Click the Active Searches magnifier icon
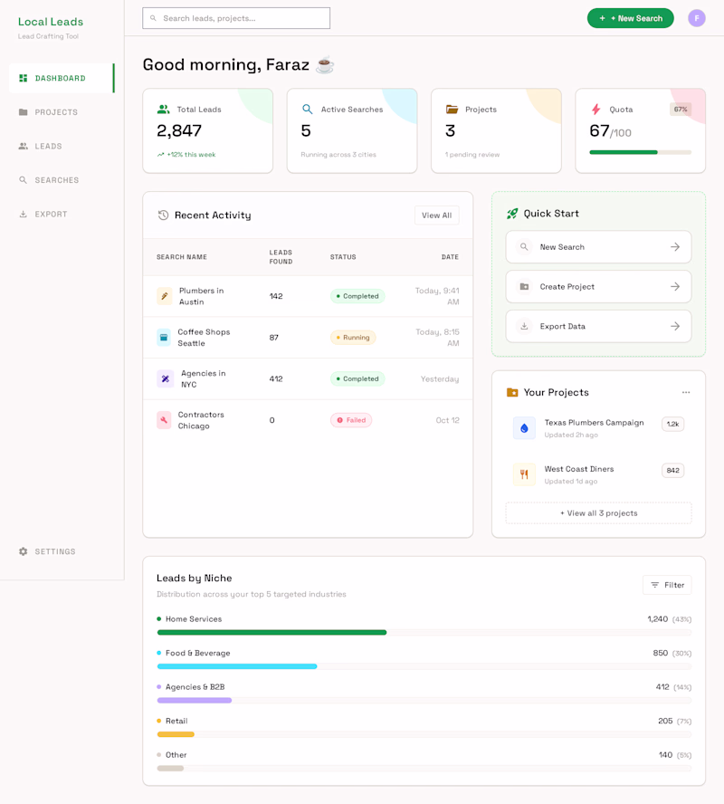 click(x=307, y=110)
